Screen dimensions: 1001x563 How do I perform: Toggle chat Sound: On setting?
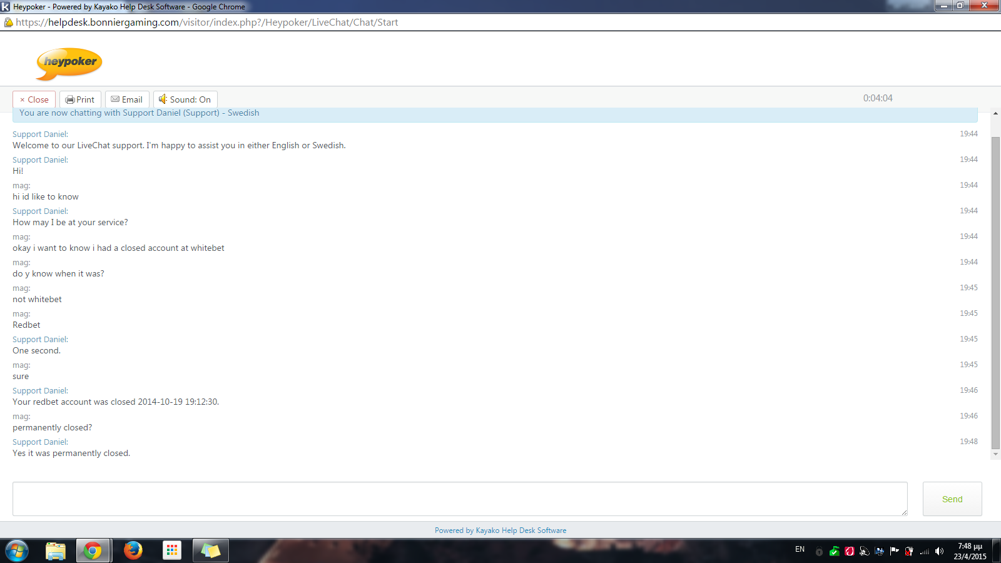click(x=185, y=99)
